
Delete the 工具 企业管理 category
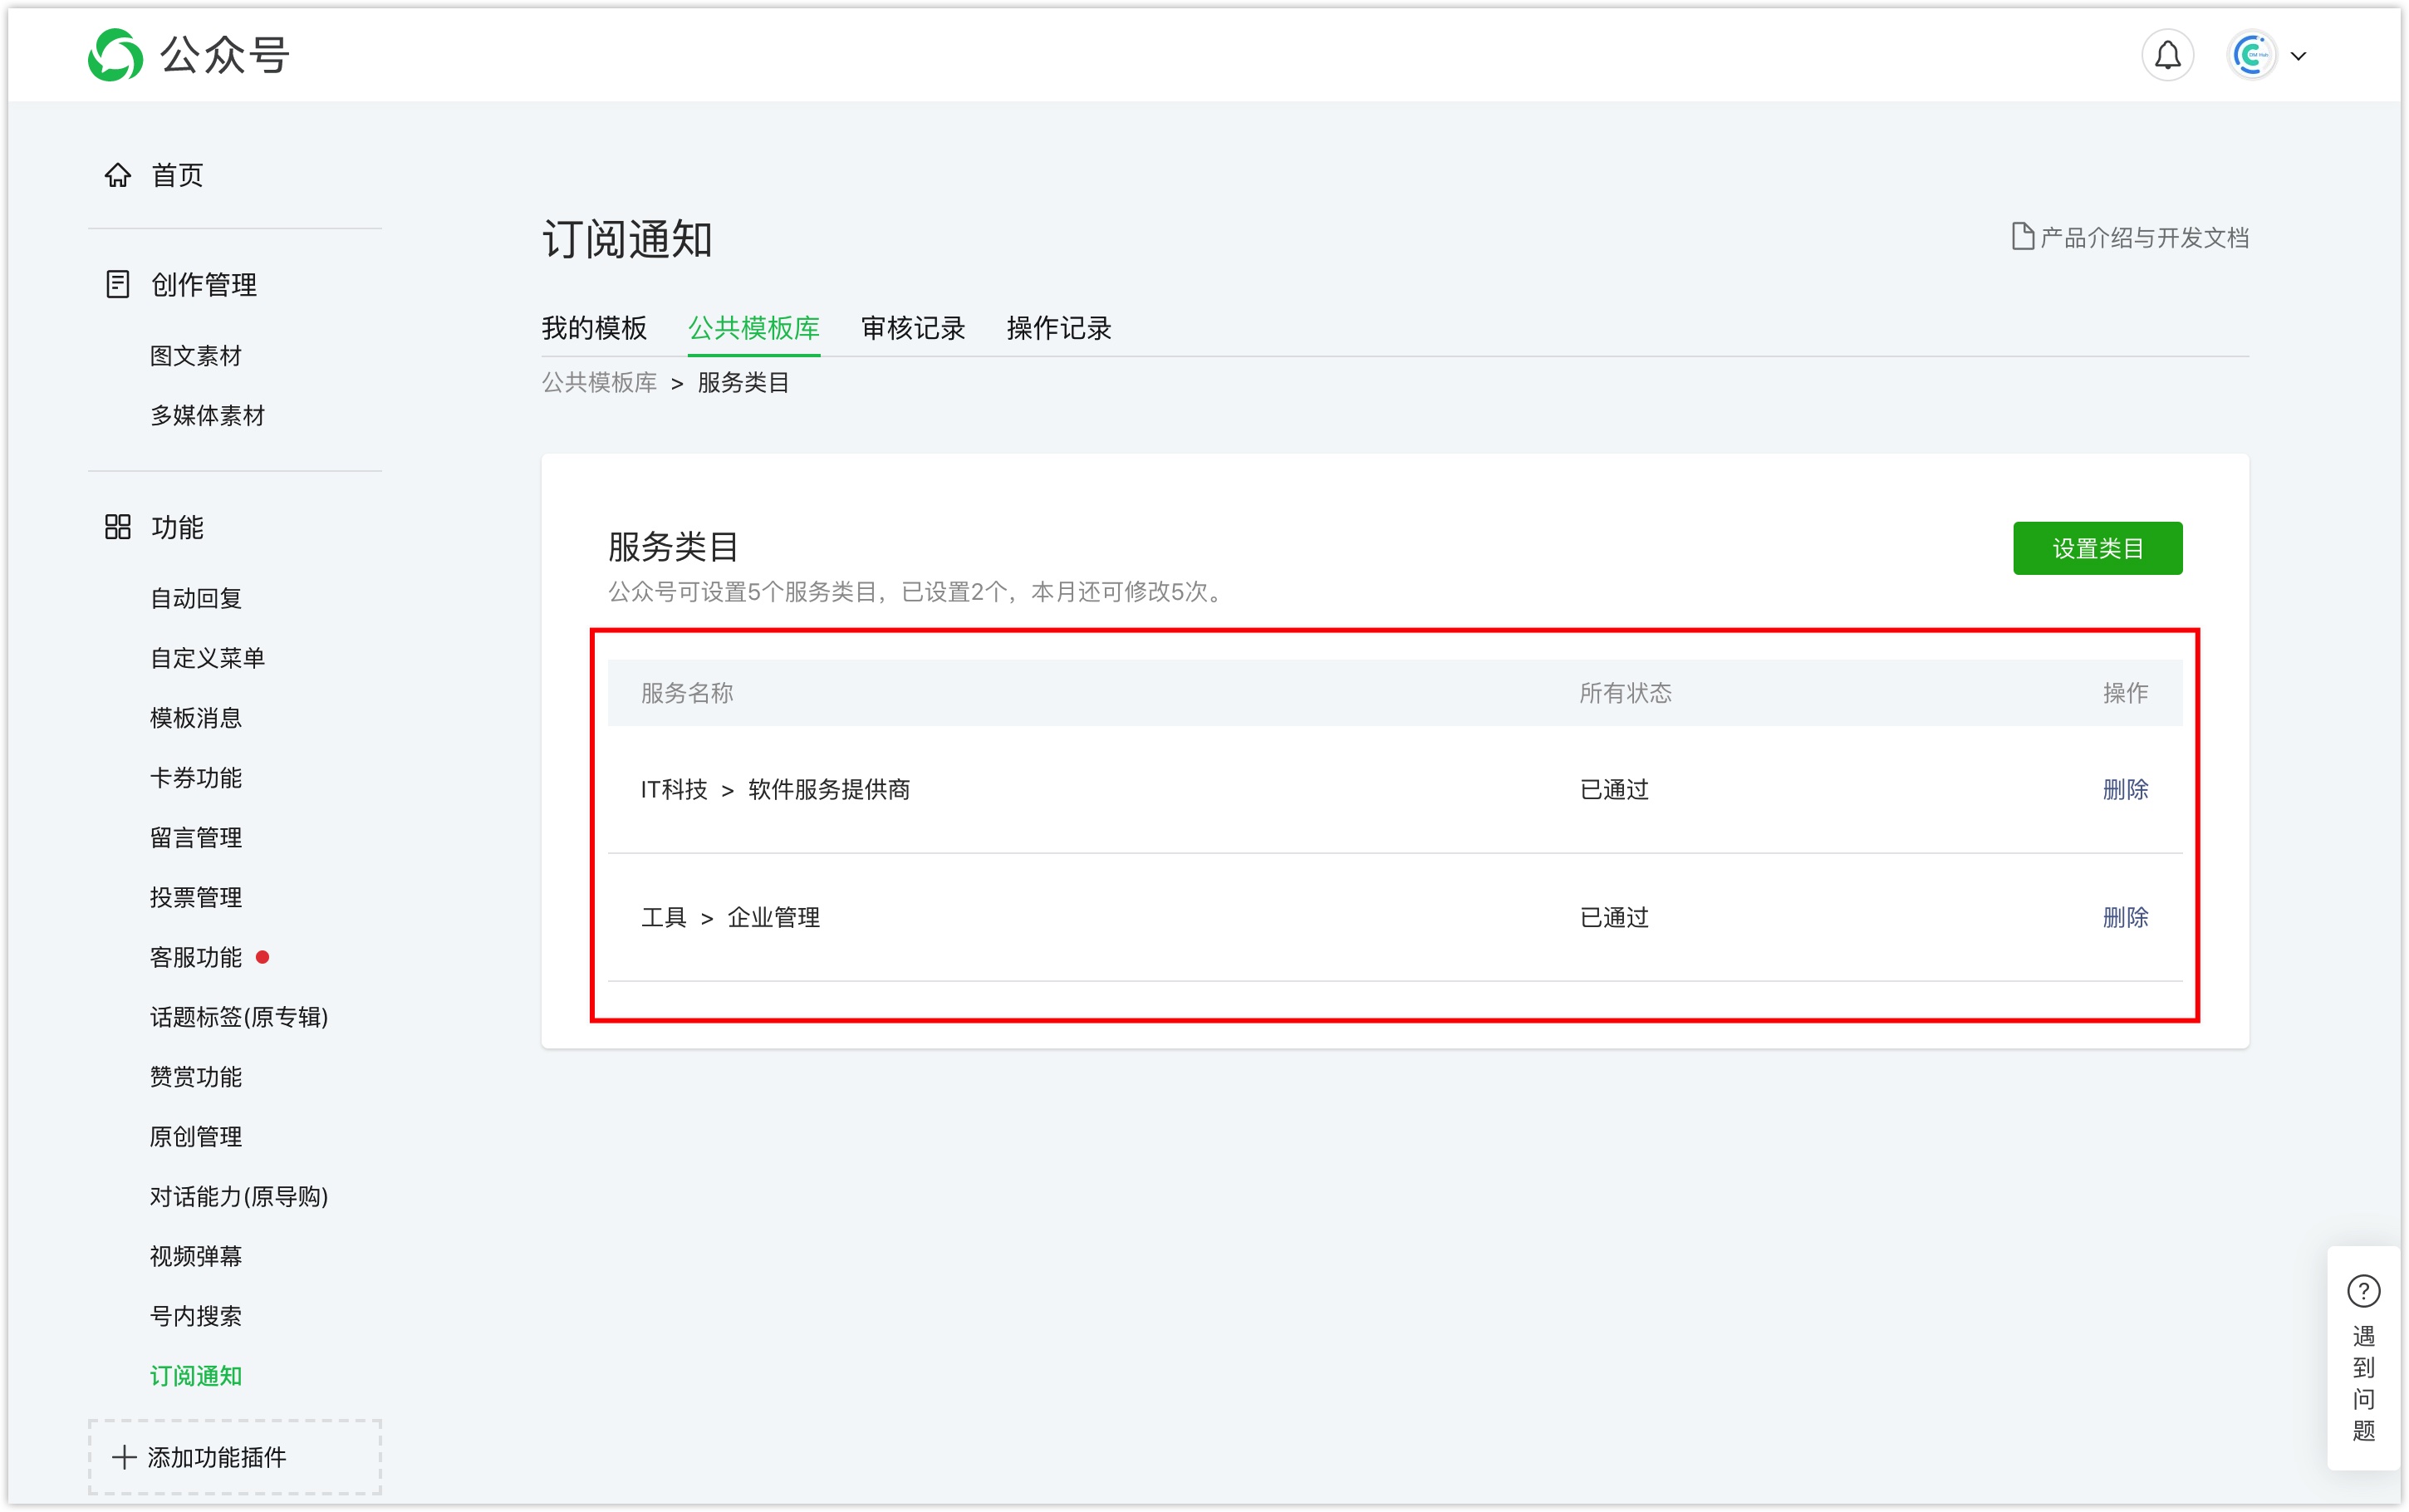point(2125,917)
